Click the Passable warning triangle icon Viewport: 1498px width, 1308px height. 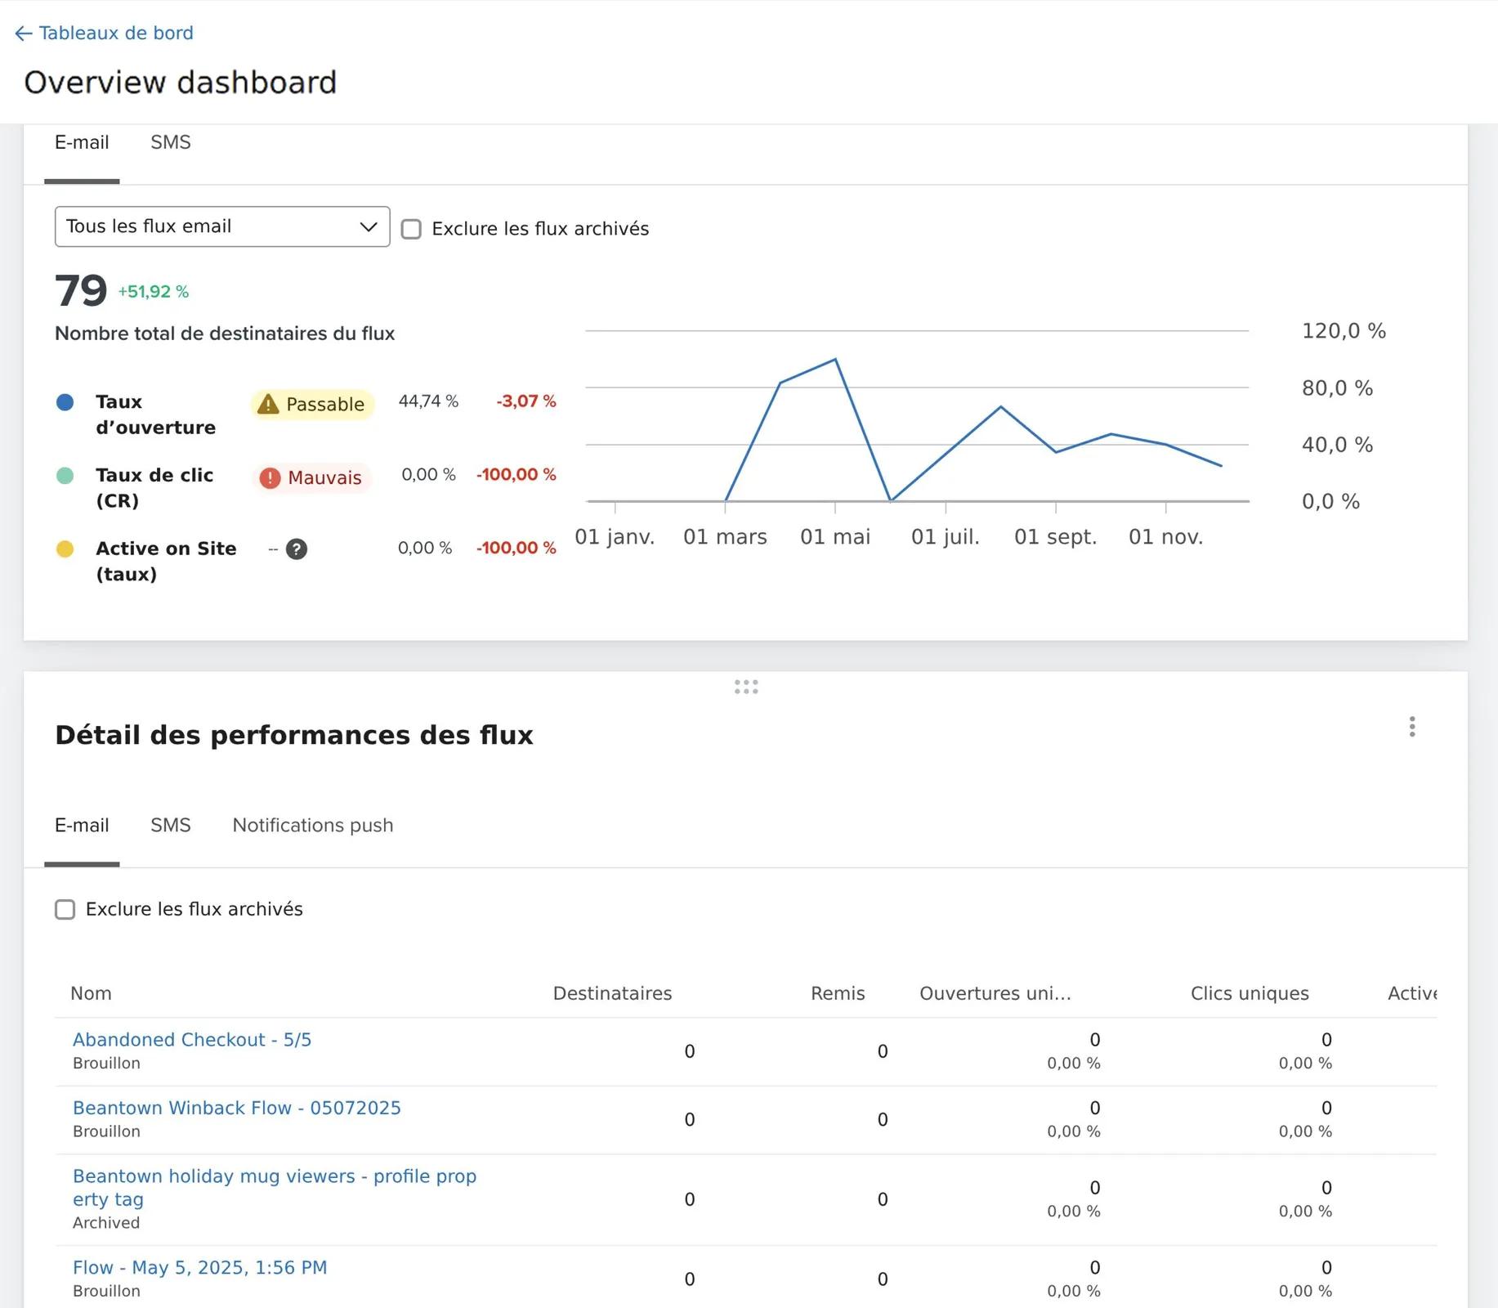(268, 404)
